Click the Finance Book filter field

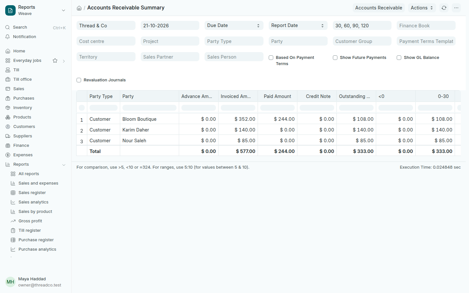click(x=426, y=25)
